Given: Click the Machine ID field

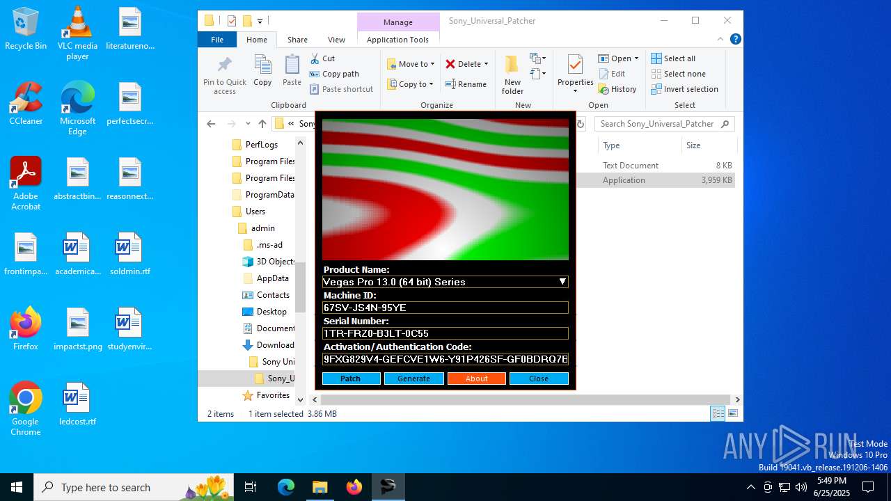Looking at the screenshot, I should pos(445,308).
